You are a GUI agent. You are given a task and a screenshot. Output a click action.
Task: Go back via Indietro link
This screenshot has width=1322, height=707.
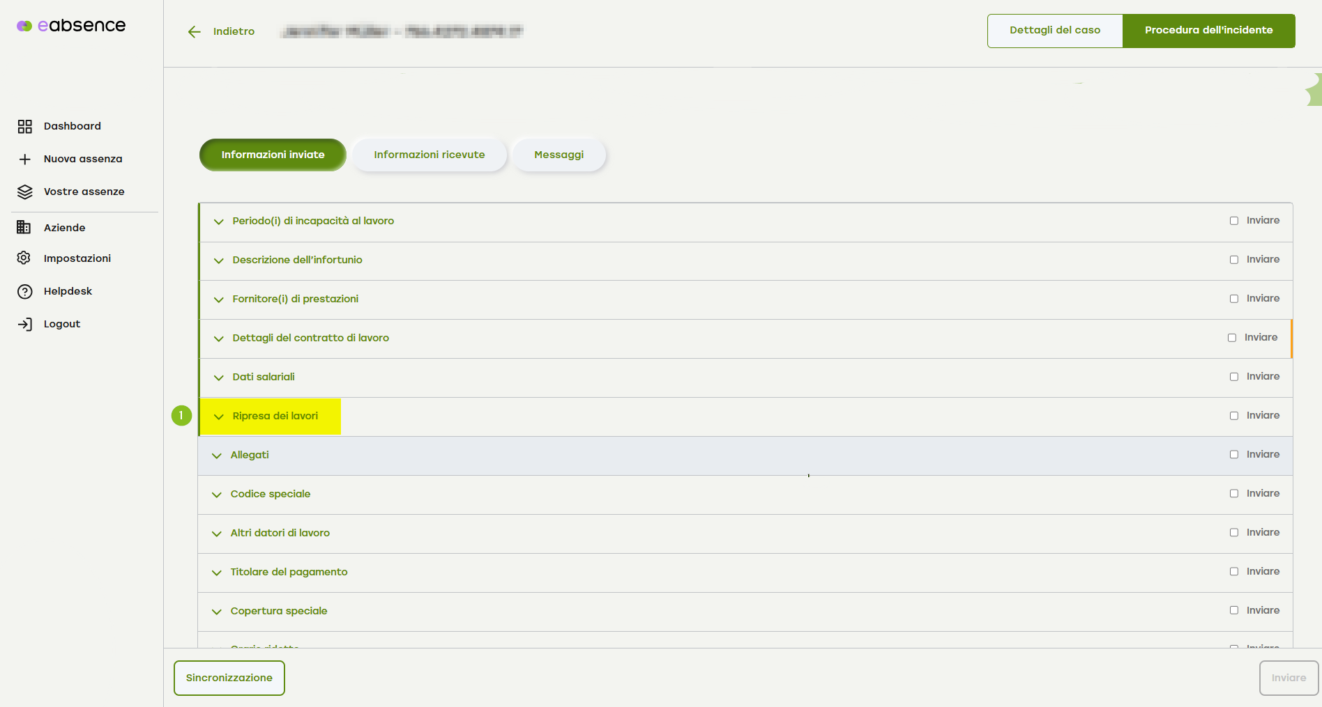tap(234, 31)
